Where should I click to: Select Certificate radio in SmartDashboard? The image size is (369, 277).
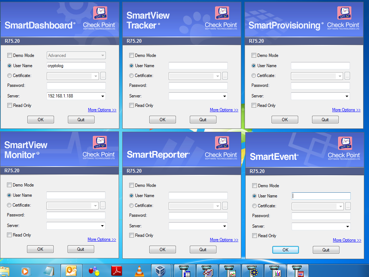pos(9,76)
